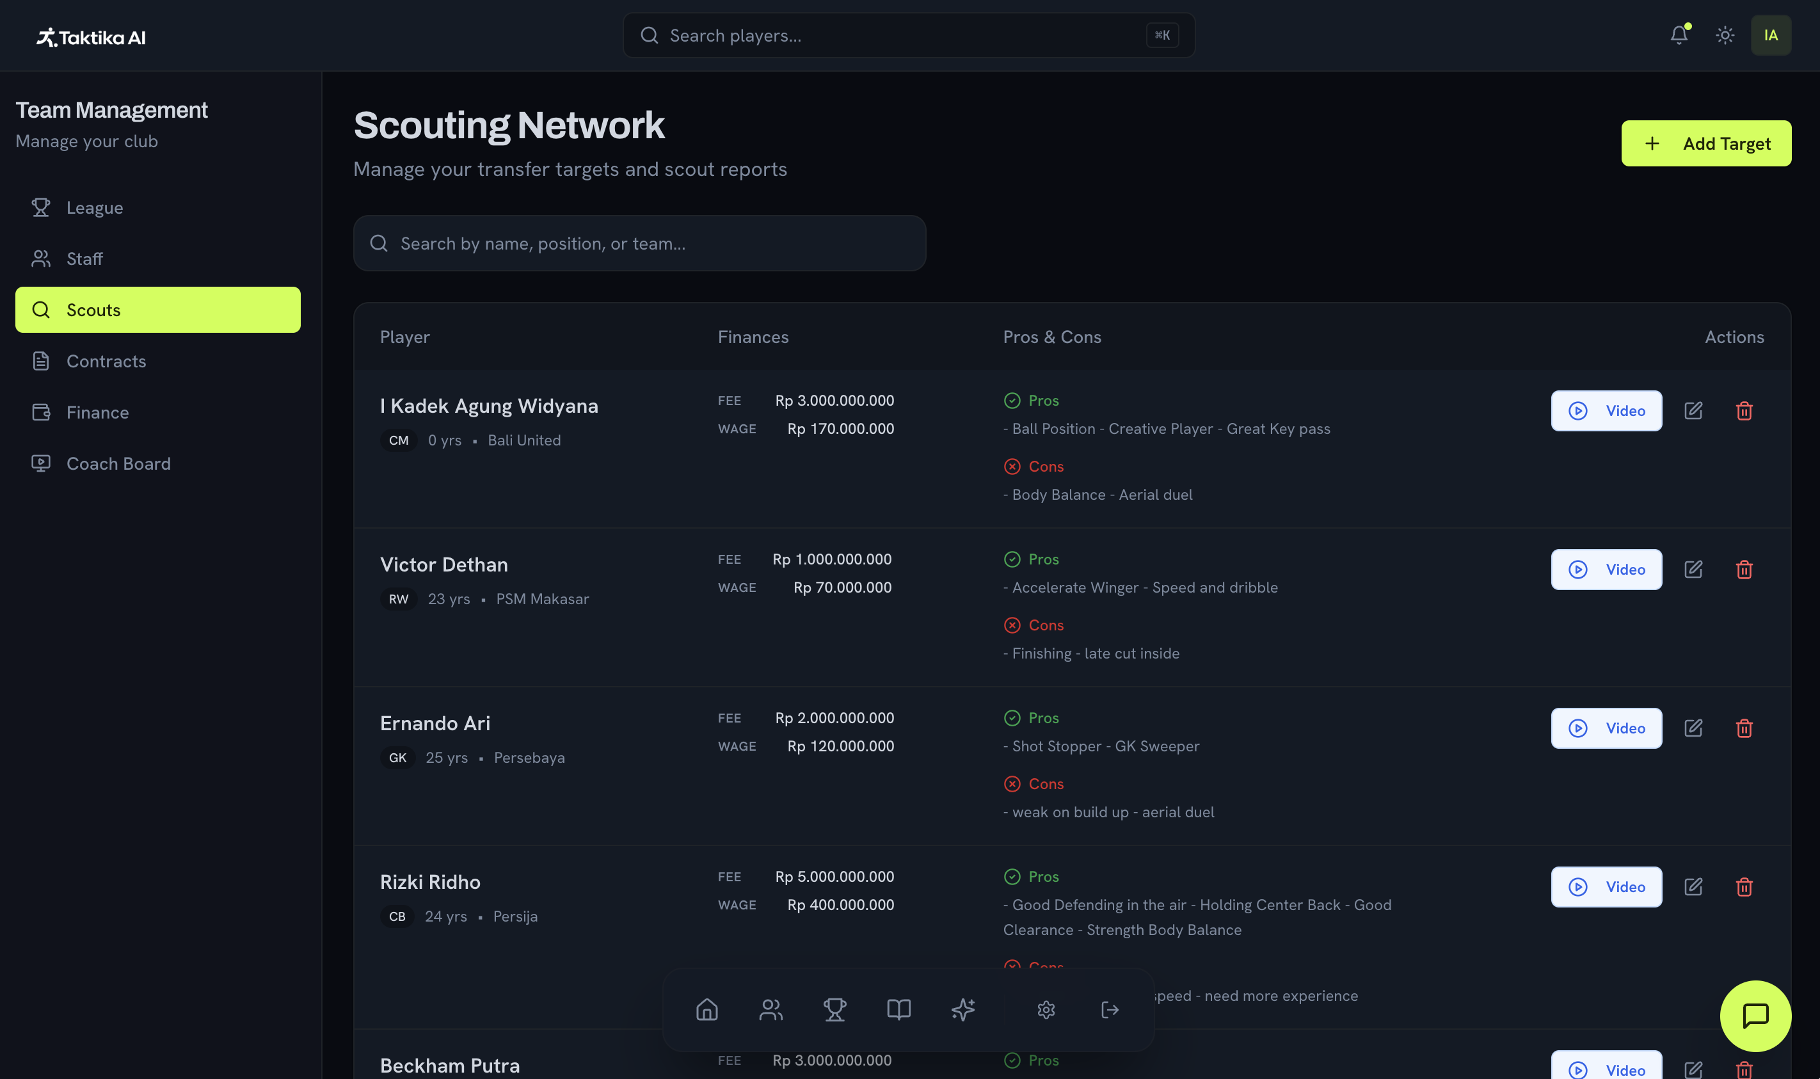Click the Player column header

point(405,337)
